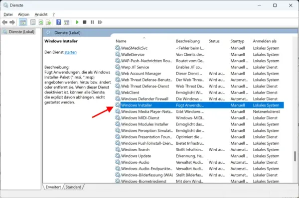Screen dimensions: 299x198
Task: Click 'Erkennung, He...' description of Windows Update
Action: pos(190,156)
